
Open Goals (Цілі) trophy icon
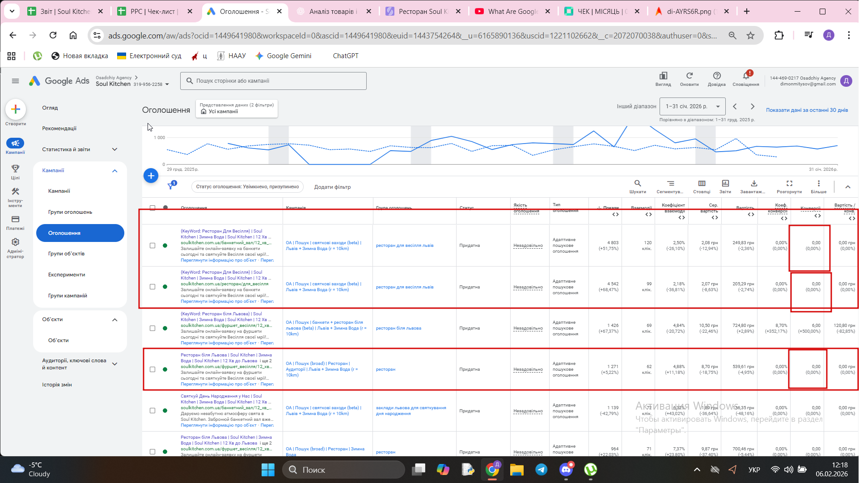coord(15,169)
